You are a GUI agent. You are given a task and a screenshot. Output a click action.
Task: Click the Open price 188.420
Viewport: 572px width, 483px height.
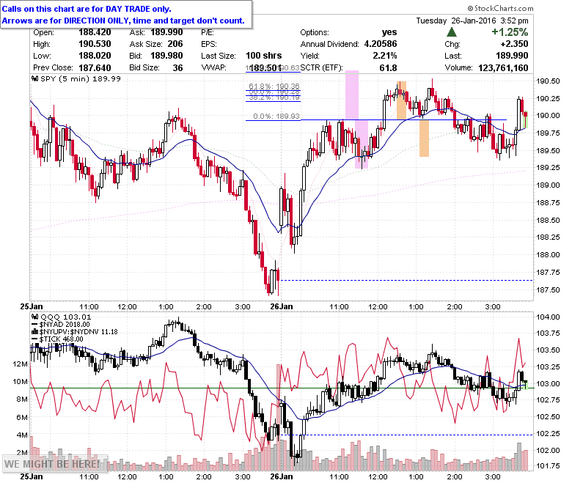pyautogui.click(x=95, y=32)
